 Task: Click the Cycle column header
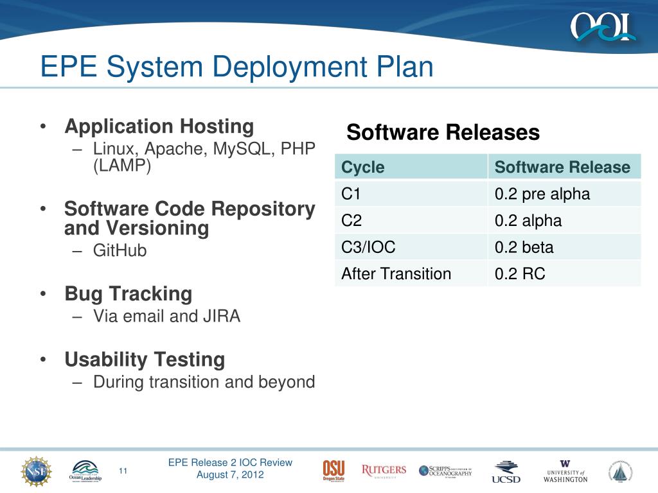pos(411,167)
